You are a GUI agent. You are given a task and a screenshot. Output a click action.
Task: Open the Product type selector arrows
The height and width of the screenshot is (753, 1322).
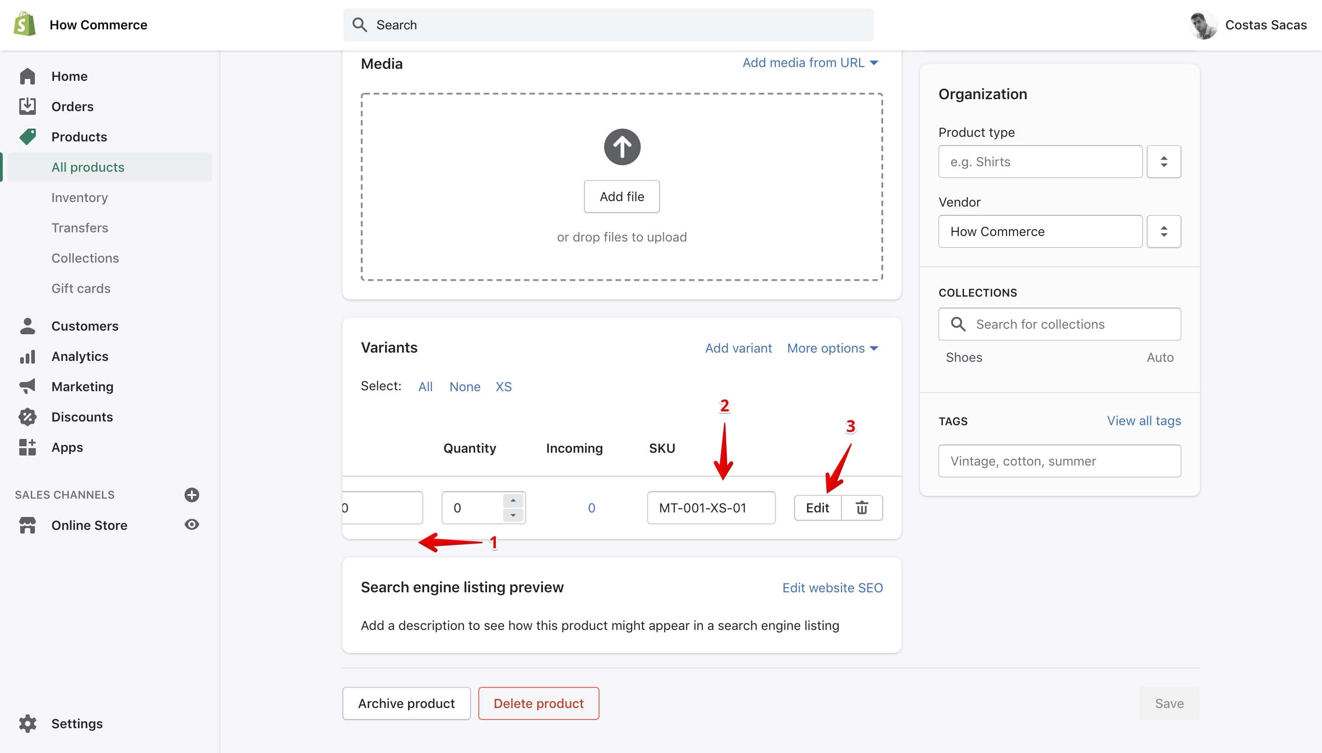tap(1163, 161)
